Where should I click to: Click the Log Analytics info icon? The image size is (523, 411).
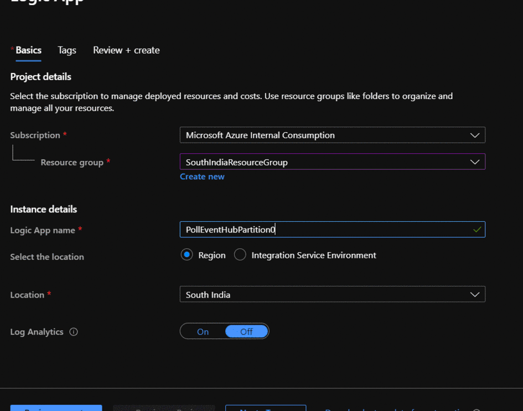(74, 332)
